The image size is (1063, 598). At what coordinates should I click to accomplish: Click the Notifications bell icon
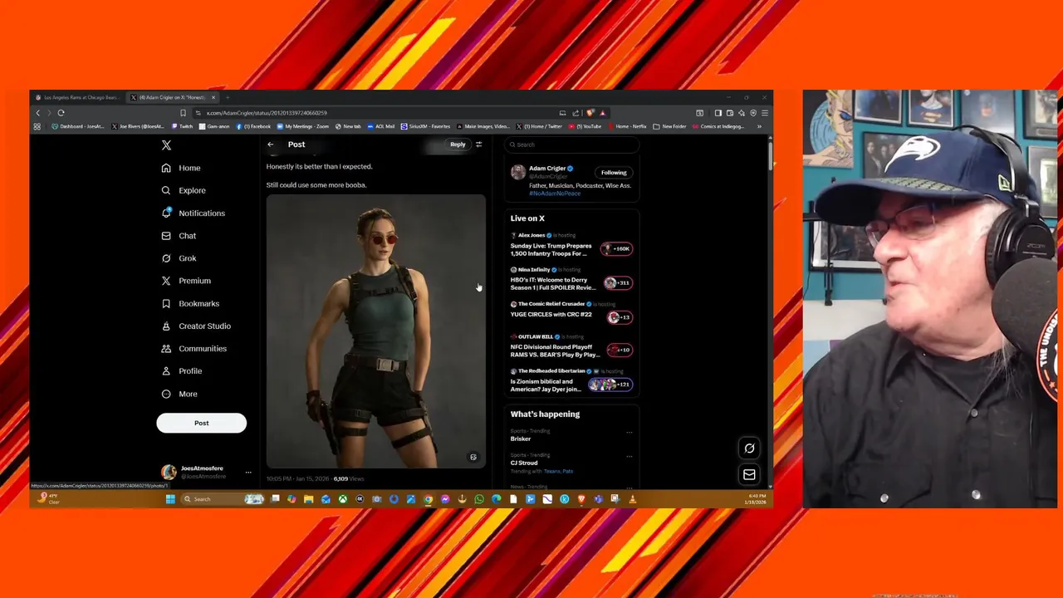(166, 213)
